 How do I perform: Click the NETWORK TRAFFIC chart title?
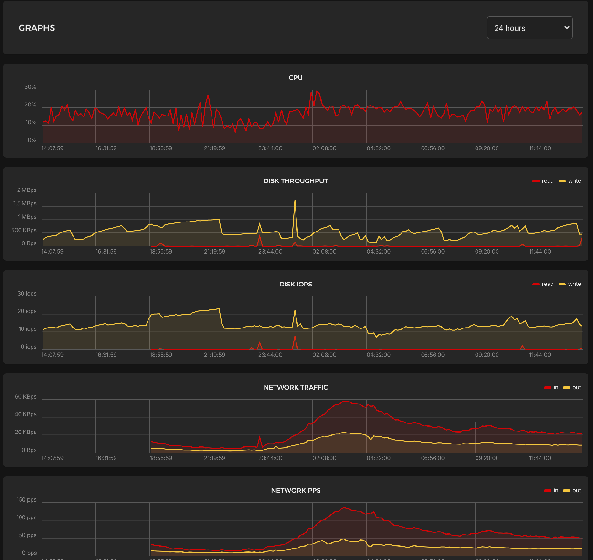pyautogui.click(x=296, y=387)
